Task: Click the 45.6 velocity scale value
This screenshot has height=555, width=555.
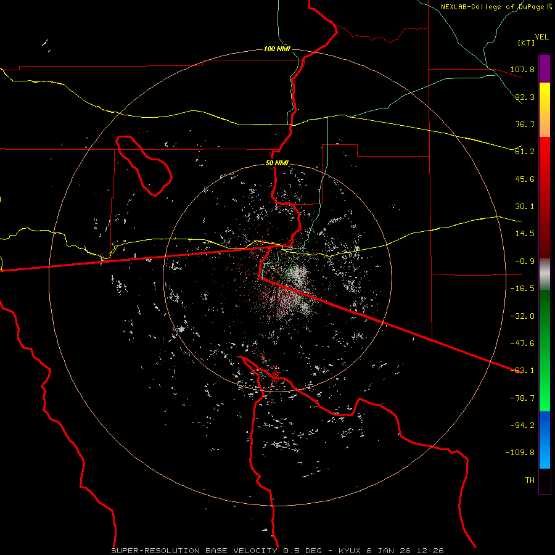Action: click(525, 179)
